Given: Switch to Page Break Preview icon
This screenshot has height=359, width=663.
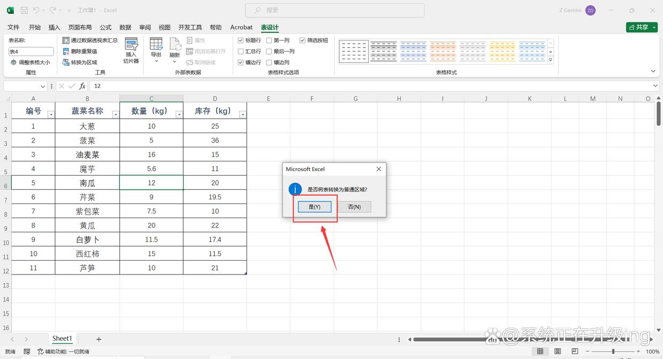Looking at the screenshot, I should pos(575,352).
